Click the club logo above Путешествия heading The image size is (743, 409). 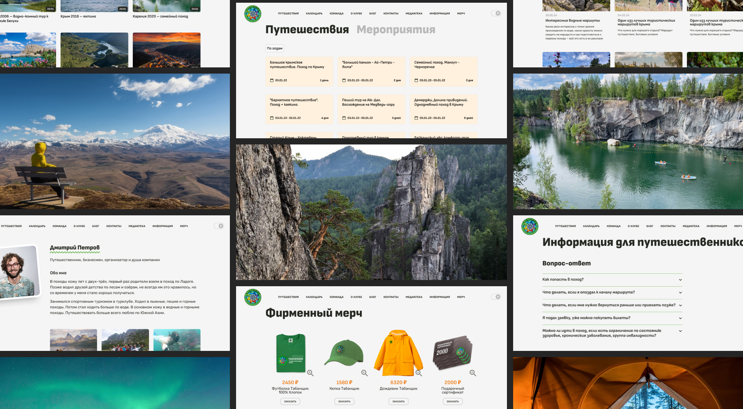click(253, 14)
